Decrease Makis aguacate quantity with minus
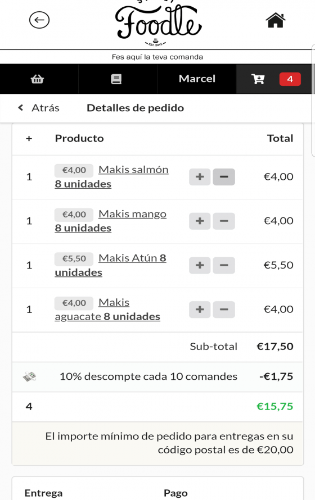Viewport: 315px width, 500px height. coord(224,310)
